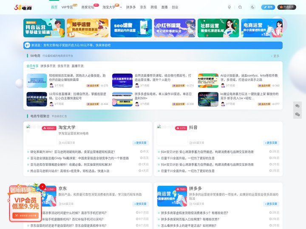Click author avatar of 短视频探店实操课 post

pos(51,85)
